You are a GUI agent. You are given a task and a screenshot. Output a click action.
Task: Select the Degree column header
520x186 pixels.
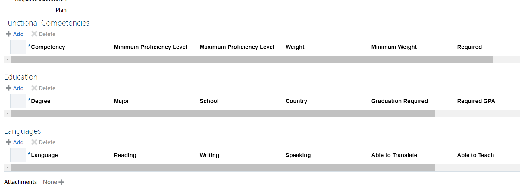[x=41, y=101]
